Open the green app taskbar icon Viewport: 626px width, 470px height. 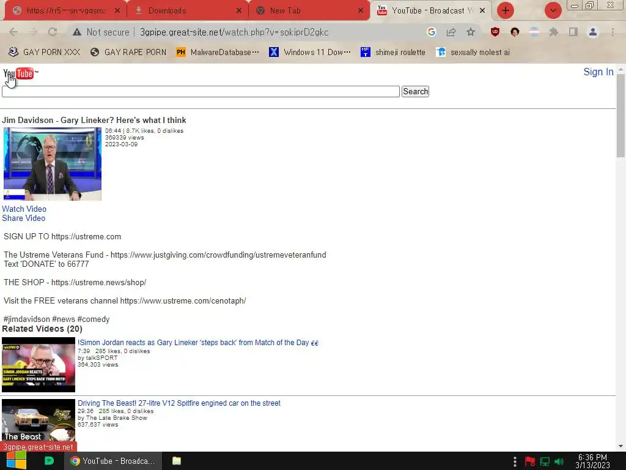[49, 461]
